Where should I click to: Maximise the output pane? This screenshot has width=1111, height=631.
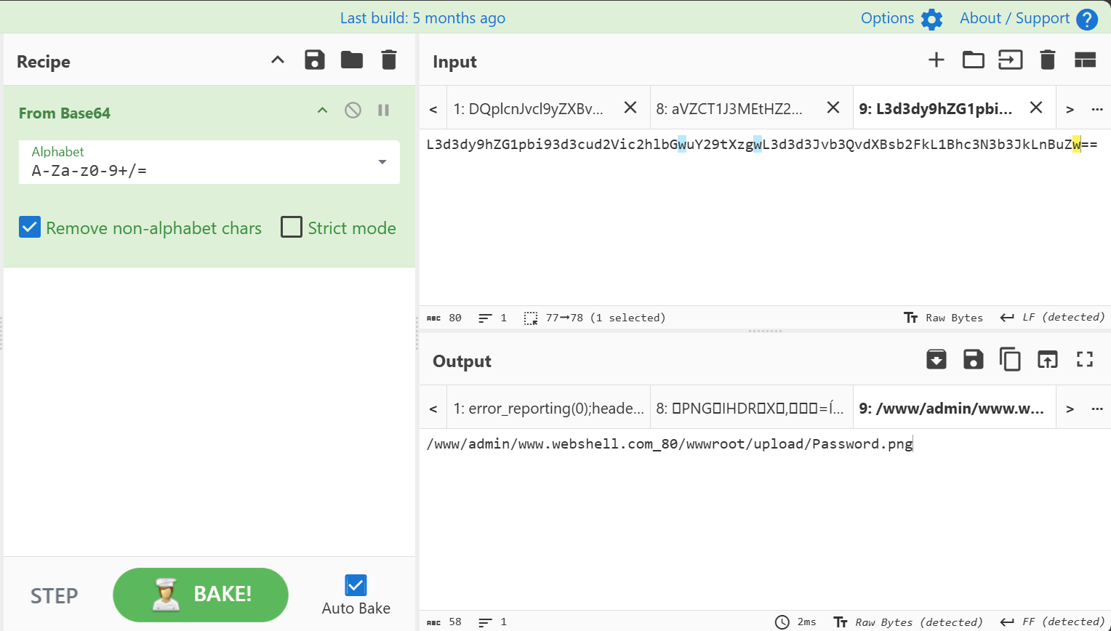(1085, 359)
